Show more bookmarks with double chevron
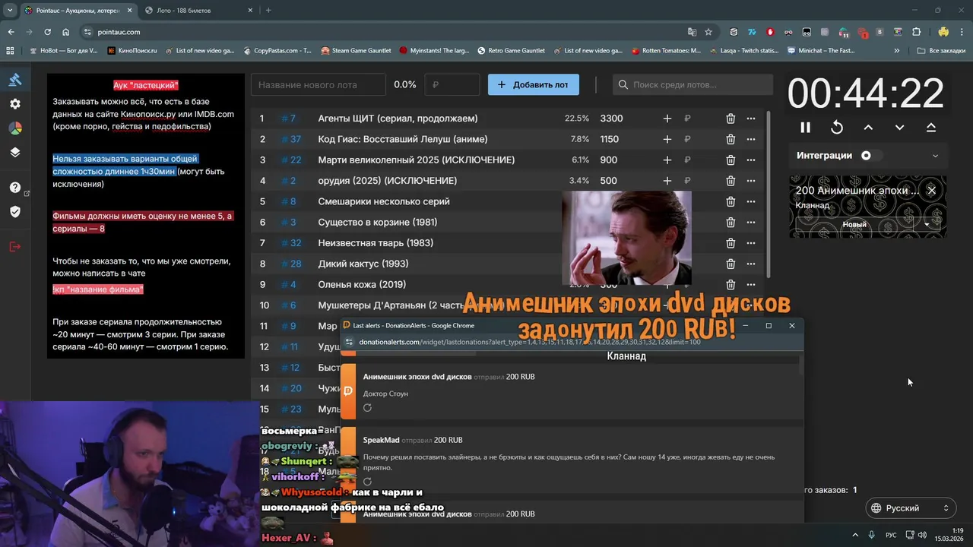973x547 pixels. pyautogui.click(x=897, y=51)
